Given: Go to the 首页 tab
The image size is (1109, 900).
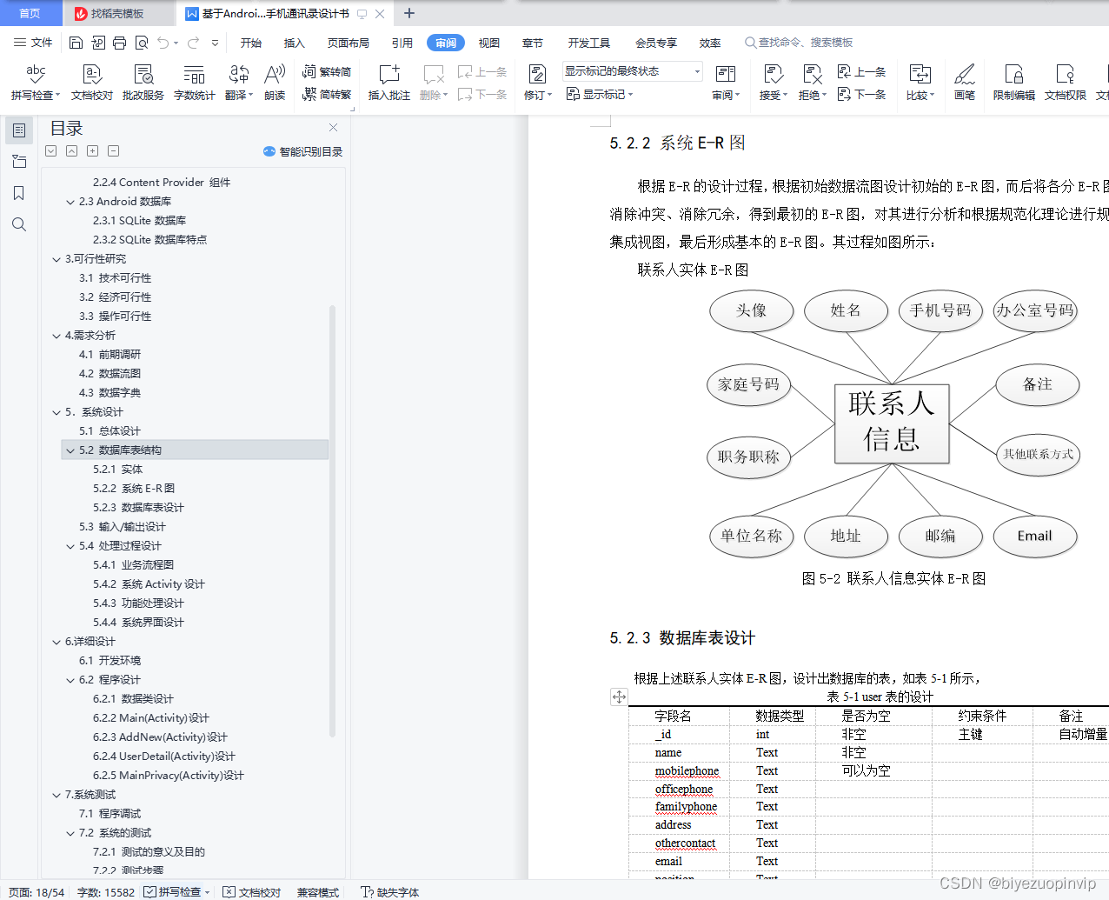Looking at the screenshot, I should [30, 13].
